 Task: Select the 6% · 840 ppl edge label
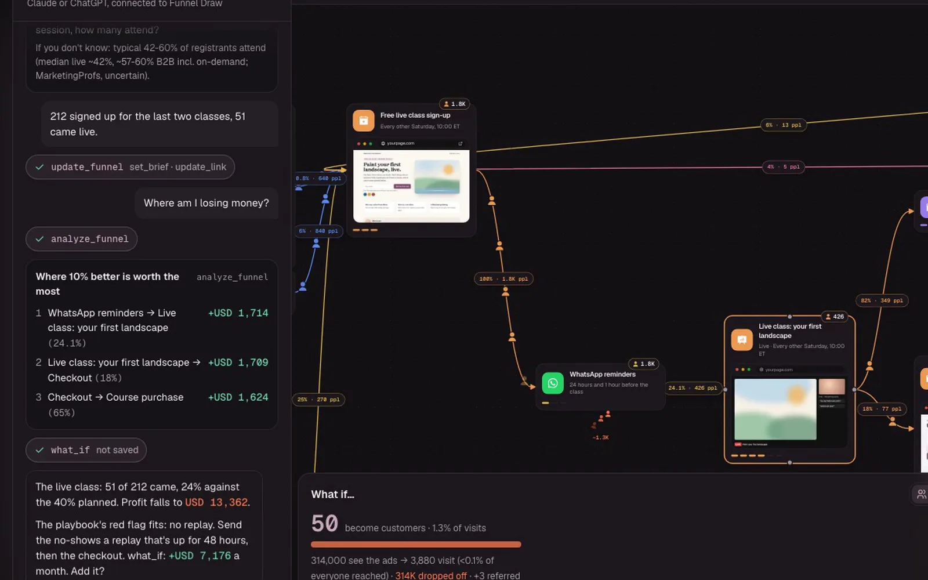pyautogui.click(x=318, y=231)
